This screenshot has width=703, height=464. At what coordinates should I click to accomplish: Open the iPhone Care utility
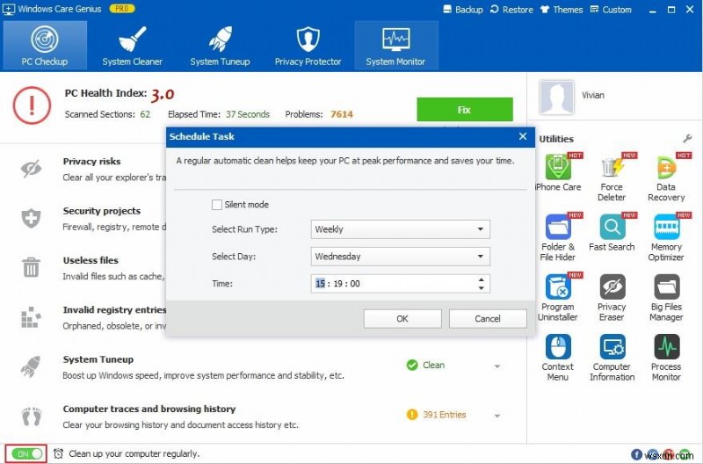click(558, 172)
